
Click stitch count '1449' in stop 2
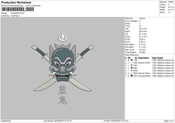point(135,63)
